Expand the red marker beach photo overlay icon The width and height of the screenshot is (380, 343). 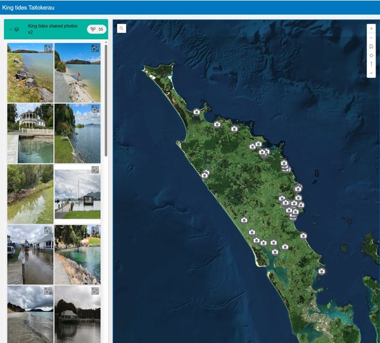95,48
